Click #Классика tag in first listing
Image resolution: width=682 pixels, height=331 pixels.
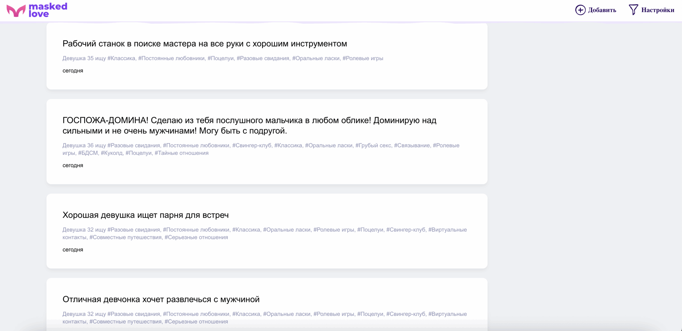pos(121,58)
